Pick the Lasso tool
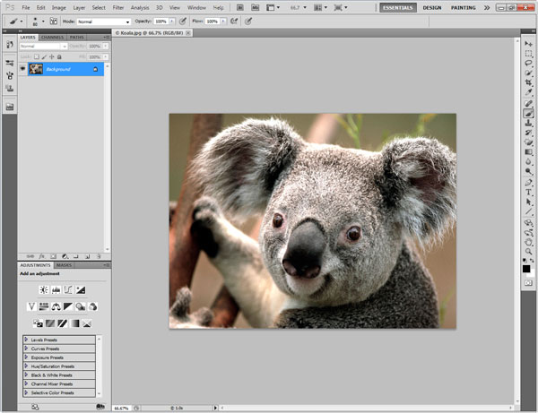Image resolution: width=538 pixels, height=413 pixels. pyautogui.click(x=529, y=62)
